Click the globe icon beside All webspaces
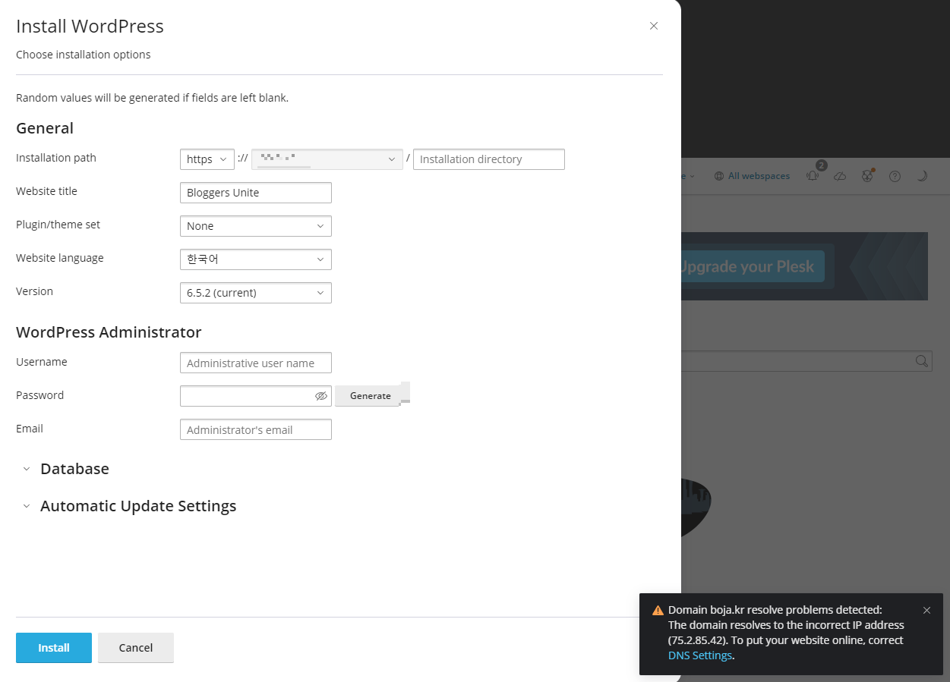Screen dimensions: 950x682 719,176
